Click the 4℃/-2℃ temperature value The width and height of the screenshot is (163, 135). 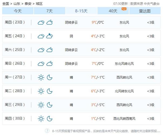(x=98, y=50)
